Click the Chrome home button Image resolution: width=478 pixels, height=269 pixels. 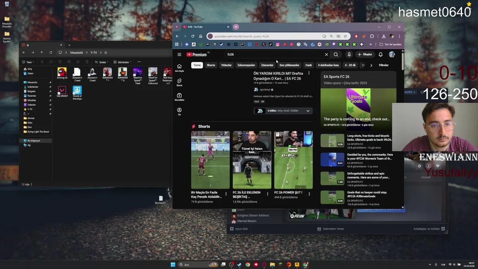(x=201, y=36)
